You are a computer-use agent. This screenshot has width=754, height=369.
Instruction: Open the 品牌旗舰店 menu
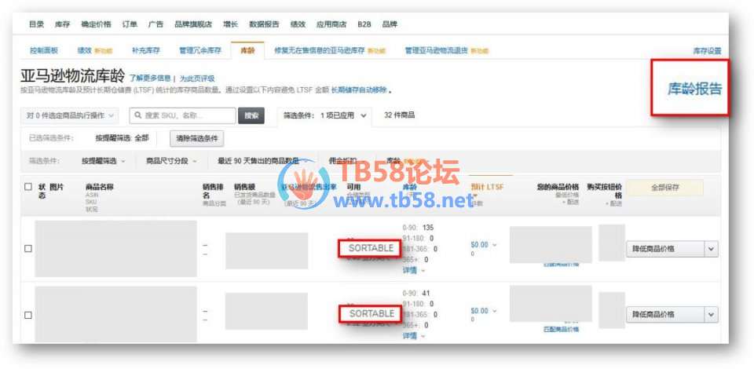(x=193, y=24)
